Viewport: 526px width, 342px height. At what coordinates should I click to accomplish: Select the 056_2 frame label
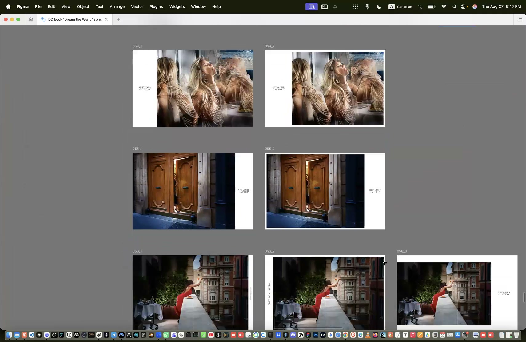click(269, 251)
